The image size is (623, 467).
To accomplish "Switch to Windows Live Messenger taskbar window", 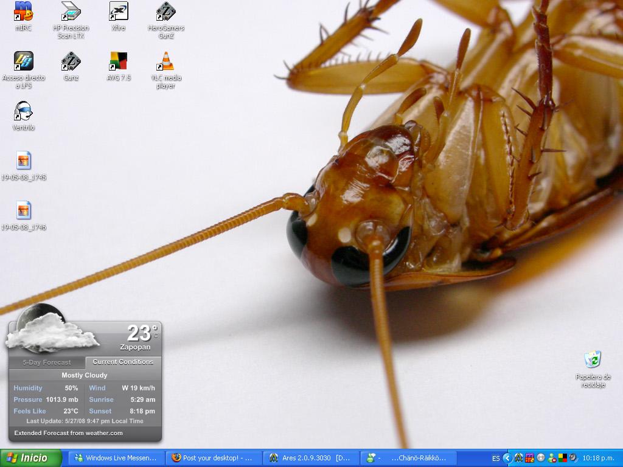I will (116, 458).
